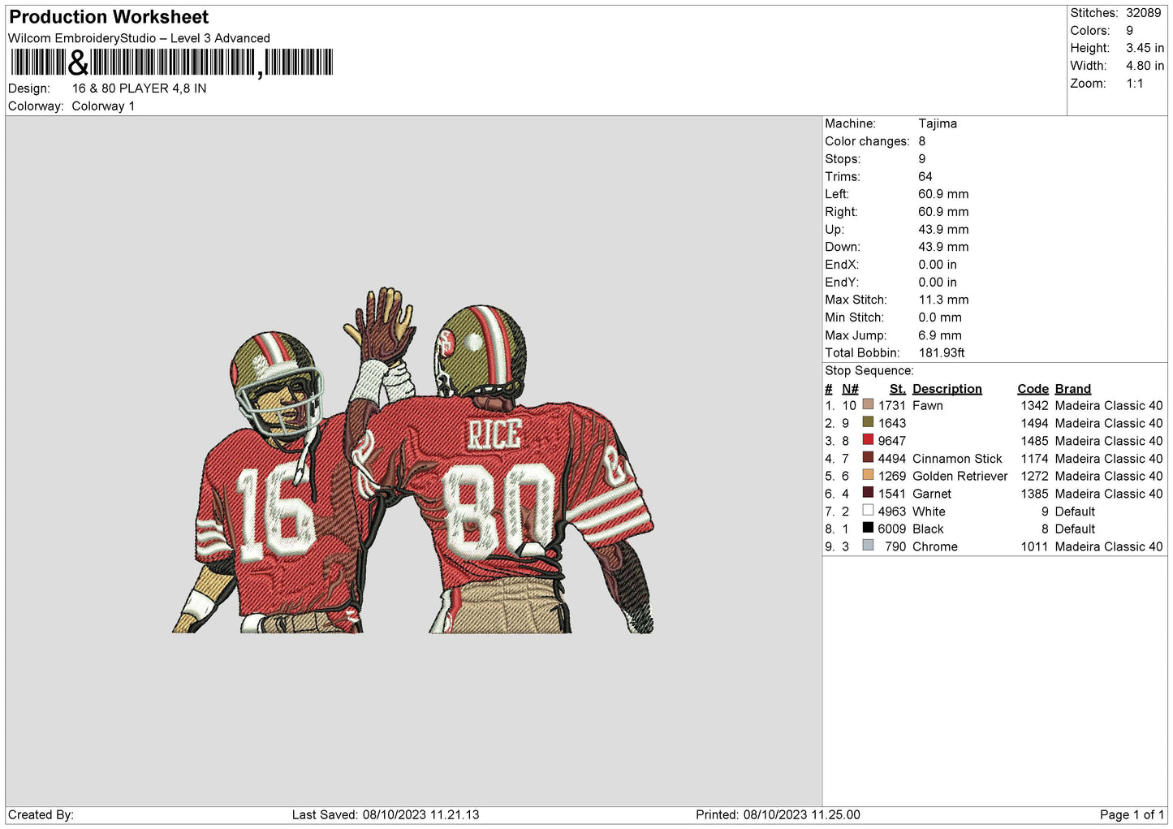Click the Total Bobbin value '181.93ft'
The image size is (1173, 829).
click(942, 353)
